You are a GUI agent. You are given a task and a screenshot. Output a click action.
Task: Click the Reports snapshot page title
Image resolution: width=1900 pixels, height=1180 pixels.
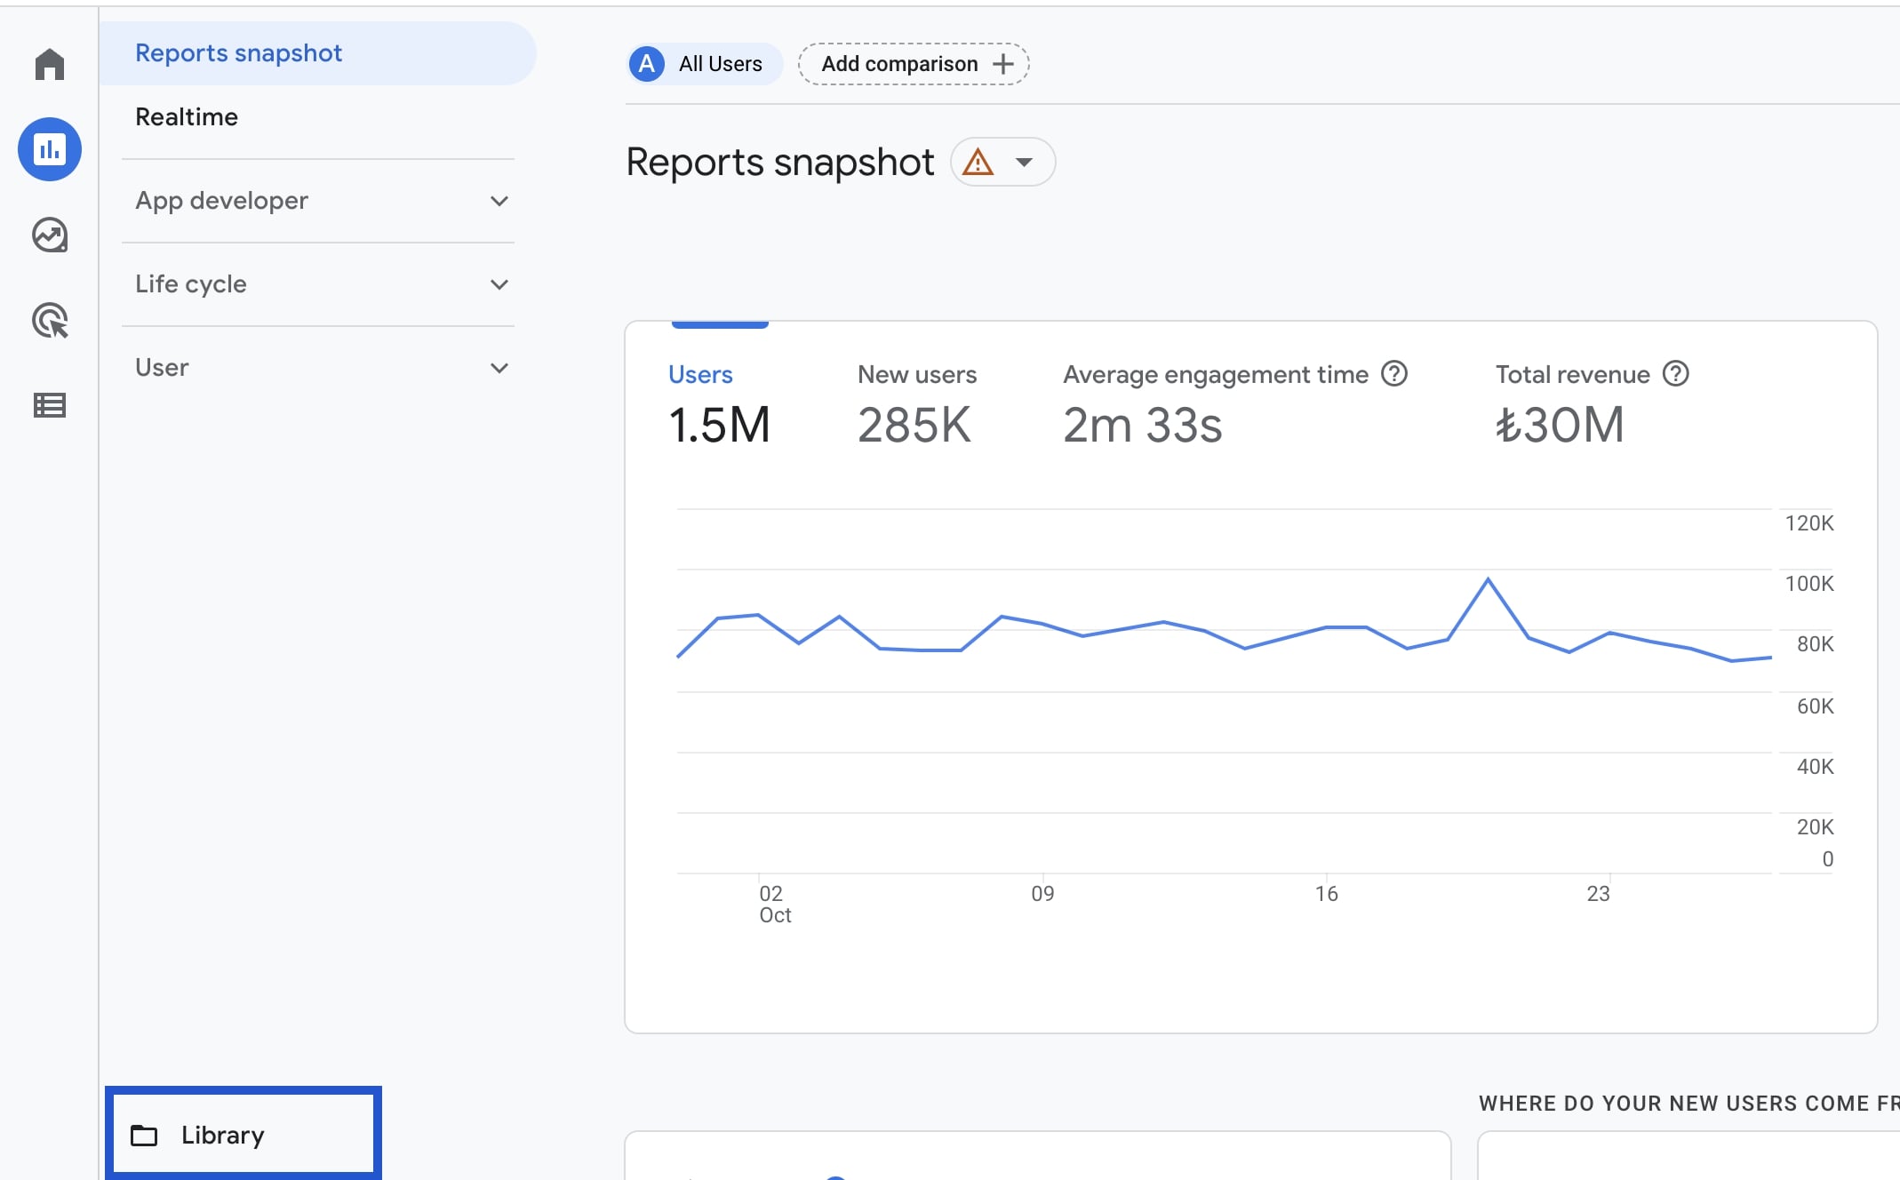tap(780, 163)
